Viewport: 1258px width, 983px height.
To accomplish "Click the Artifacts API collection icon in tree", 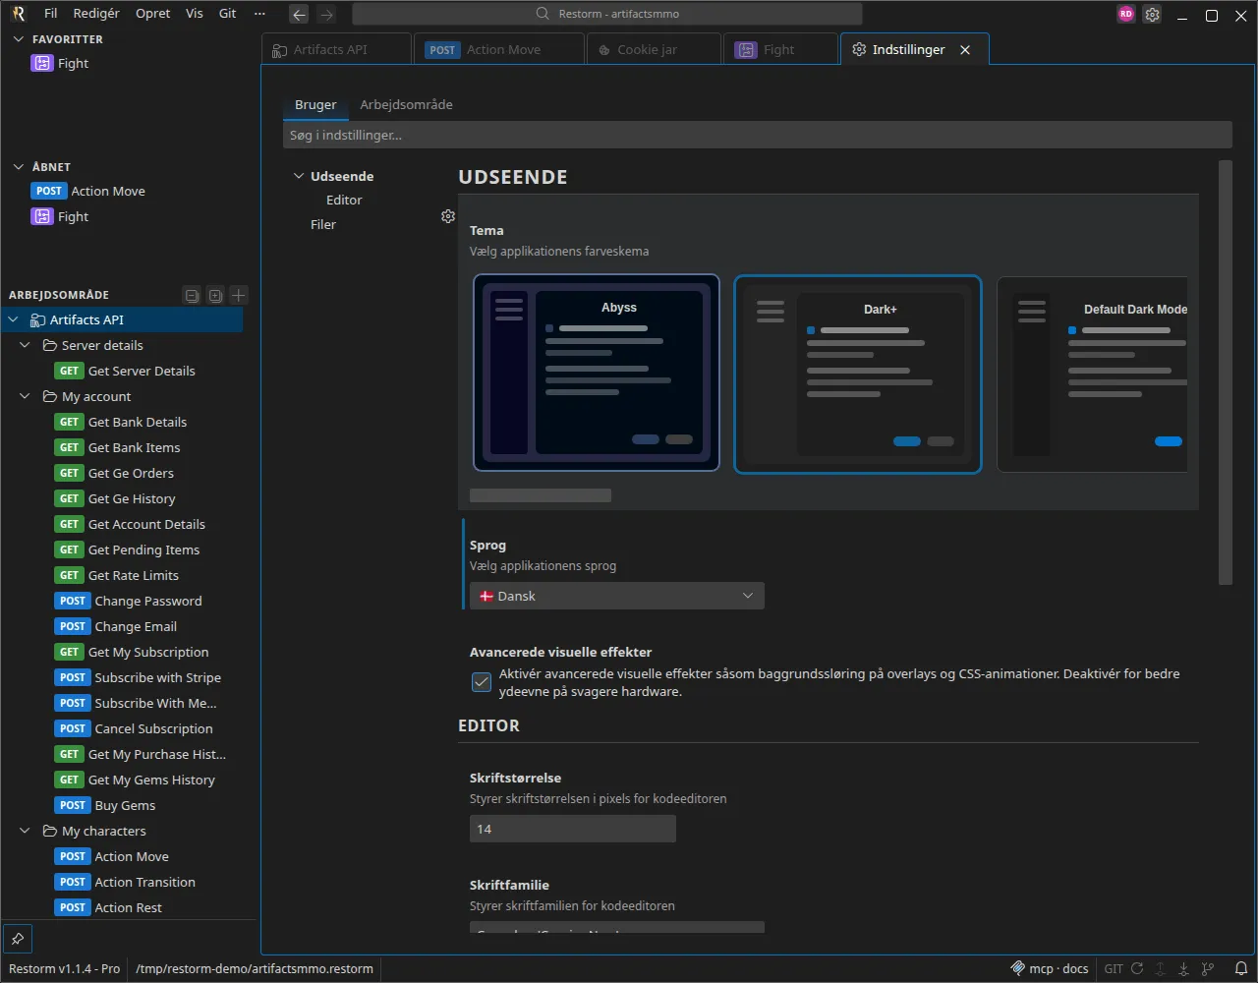I will tap(38, 319).
